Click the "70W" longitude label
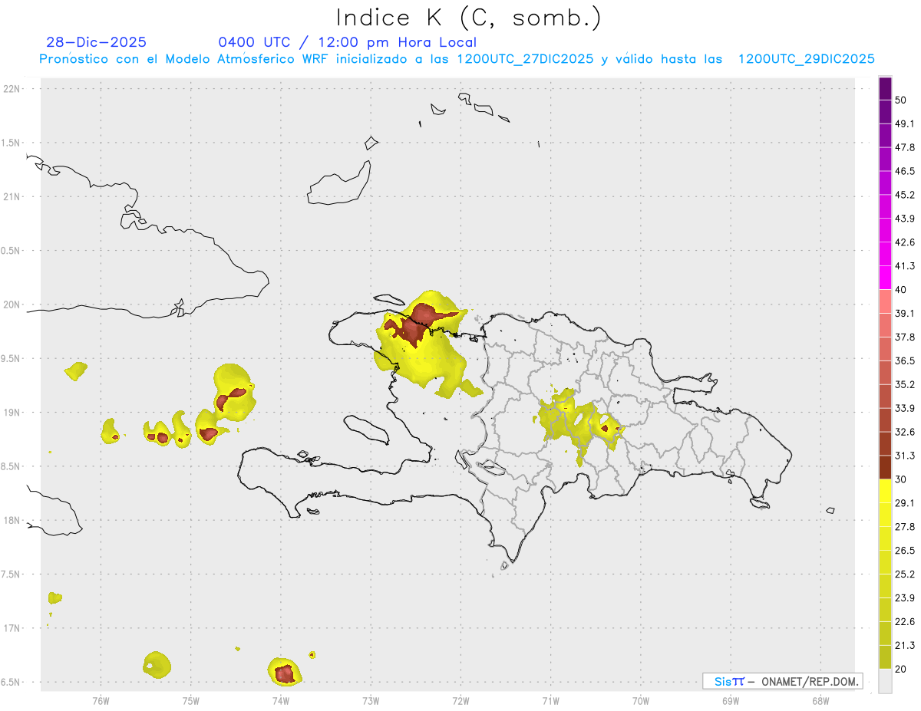The width and height of the screenshot is (921, 711). (641, 700)
